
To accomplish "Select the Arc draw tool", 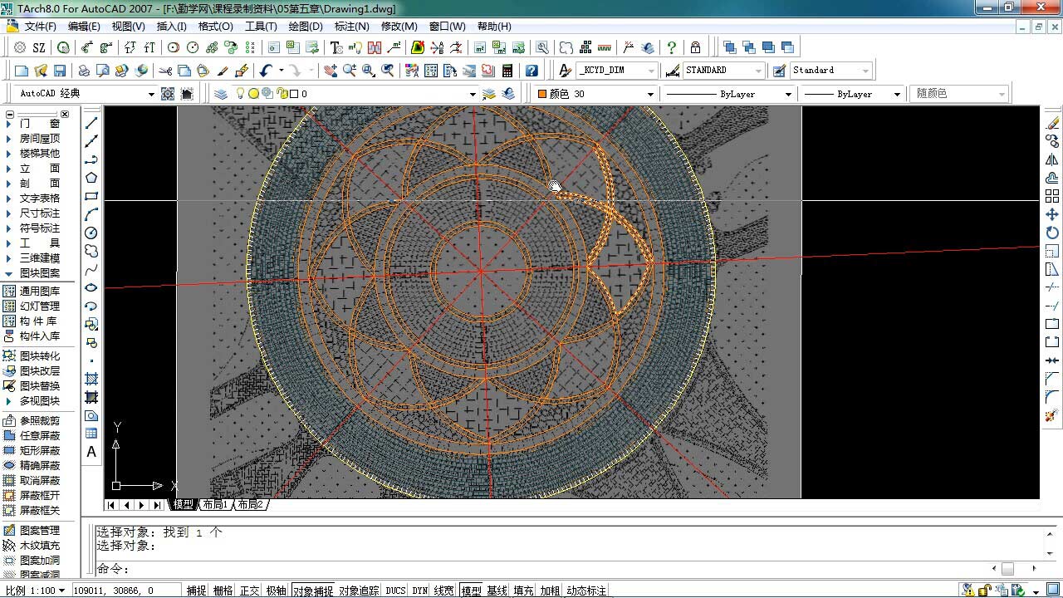I will [91, 214].
